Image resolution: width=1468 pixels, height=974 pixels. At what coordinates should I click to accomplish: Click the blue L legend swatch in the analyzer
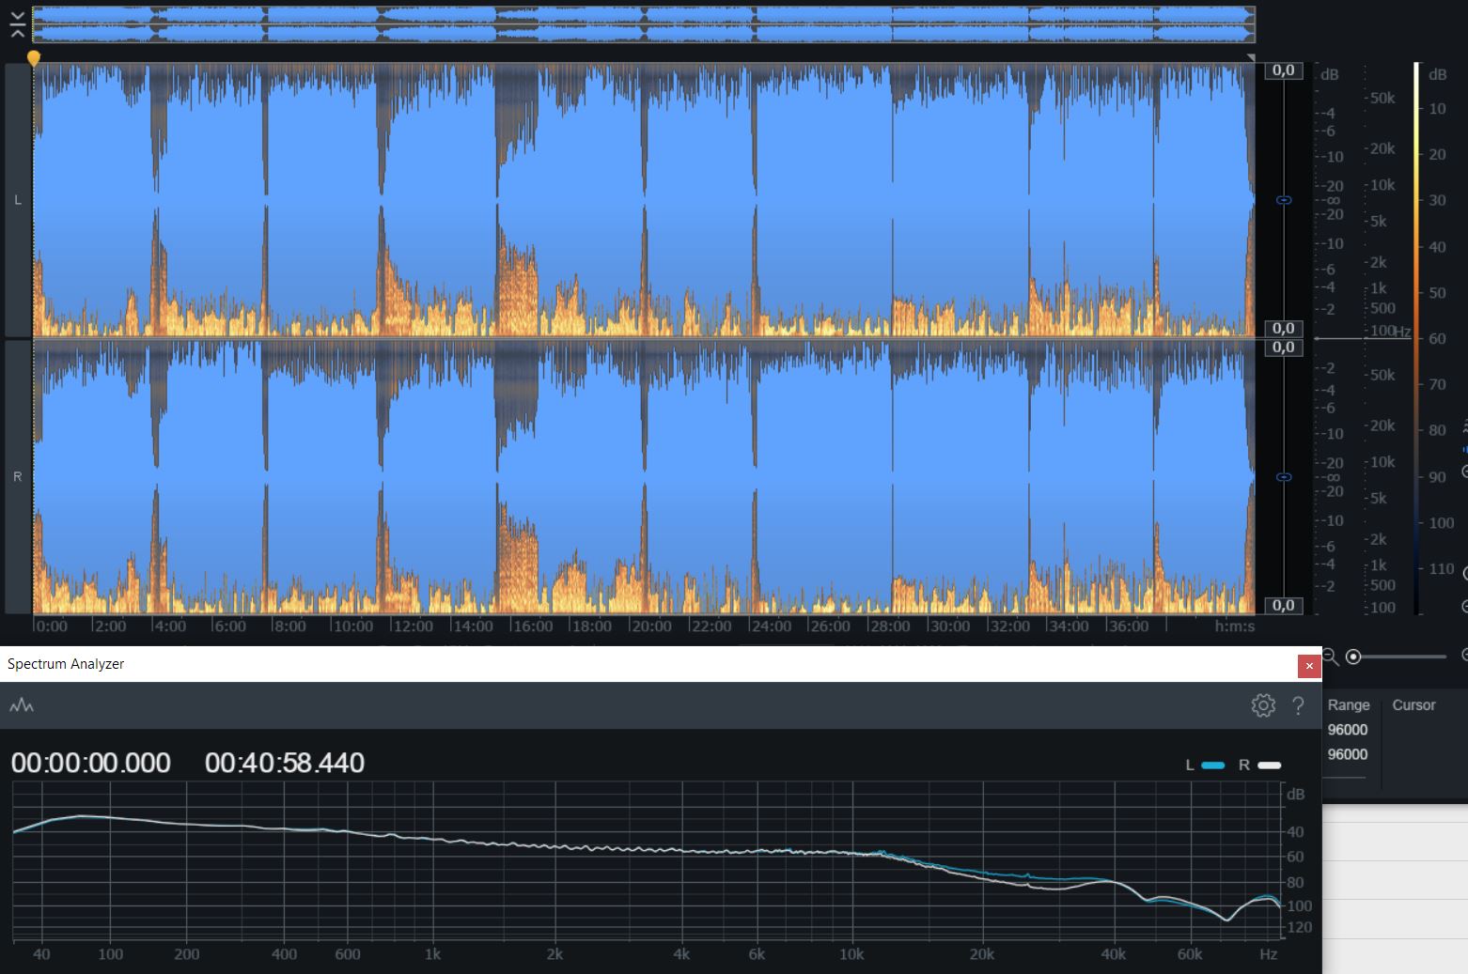coord(1213,765)
